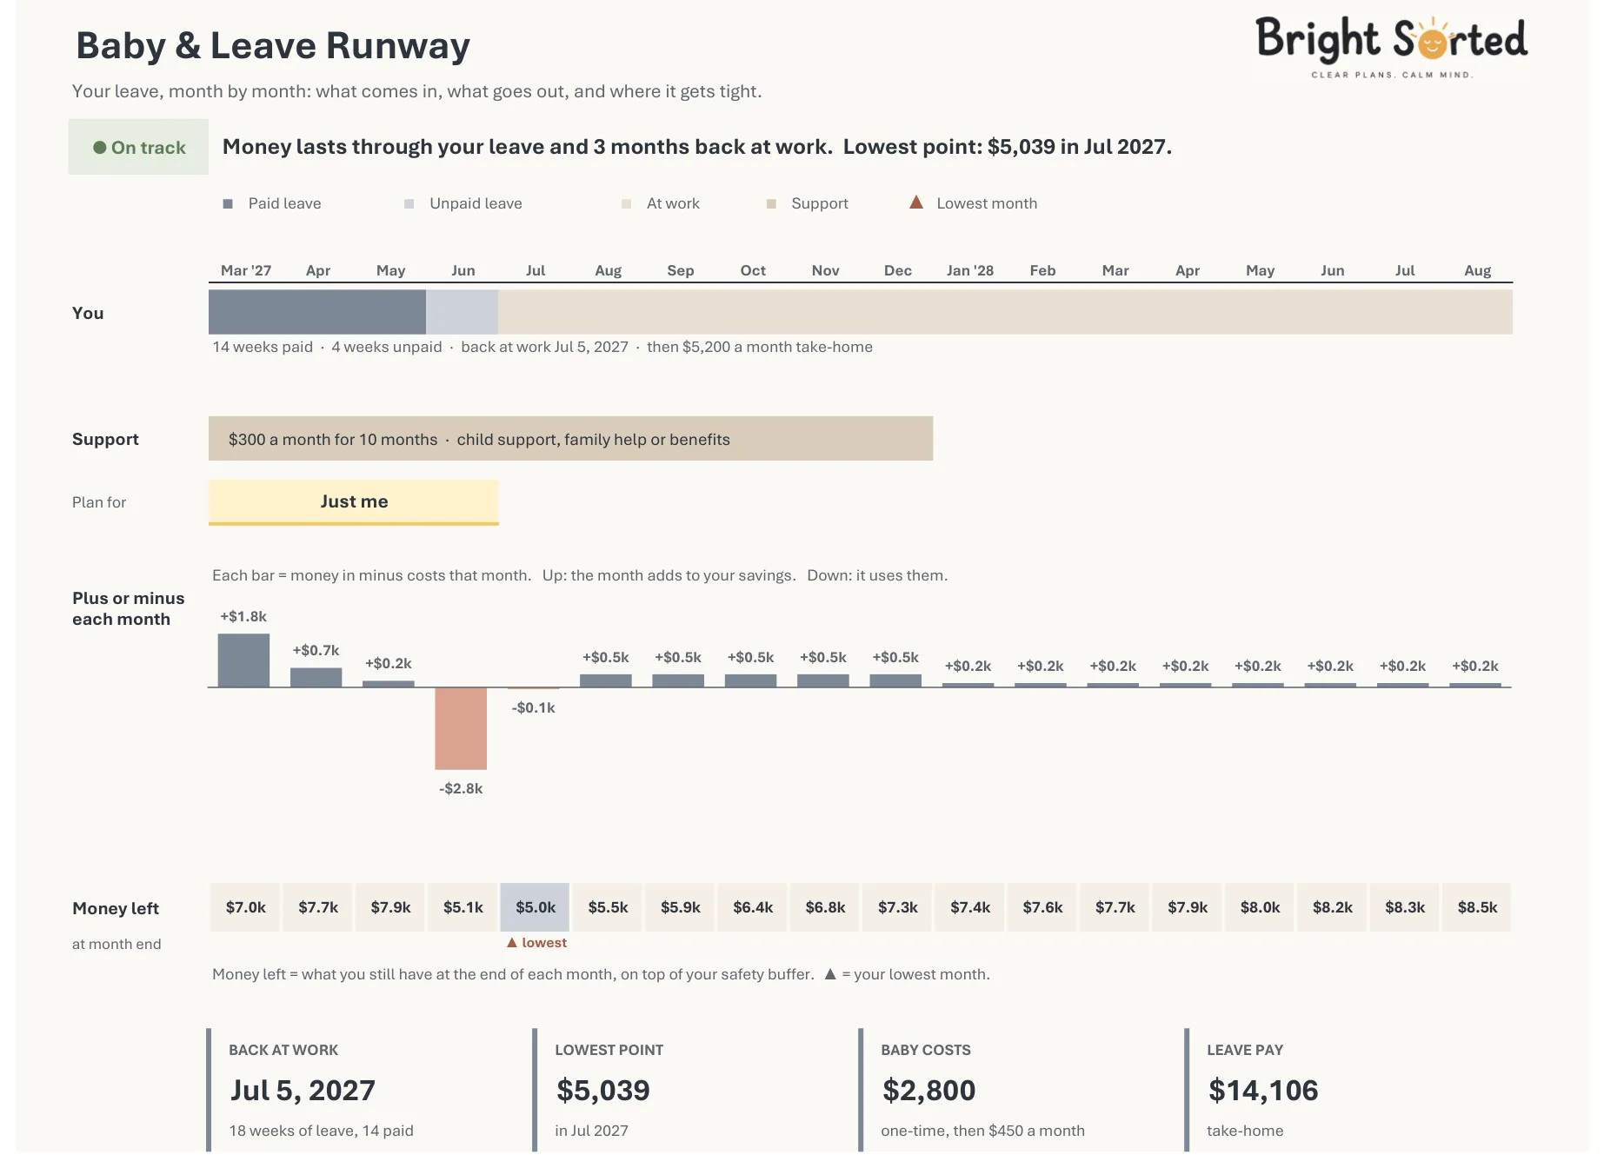Screen dimensions: 1604x1168
Task: Click the 14 weeks paid note
Action: pos(263,347)
